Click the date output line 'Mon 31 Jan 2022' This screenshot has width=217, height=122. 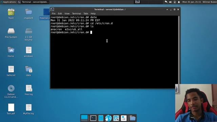pyautogui.click(x=75, y=20)
